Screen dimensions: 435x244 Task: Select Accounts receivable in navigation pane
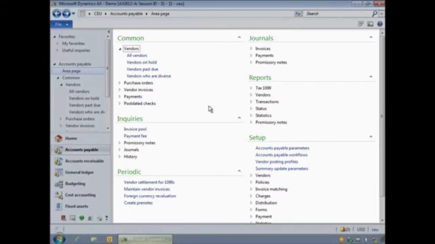[84, 161]
